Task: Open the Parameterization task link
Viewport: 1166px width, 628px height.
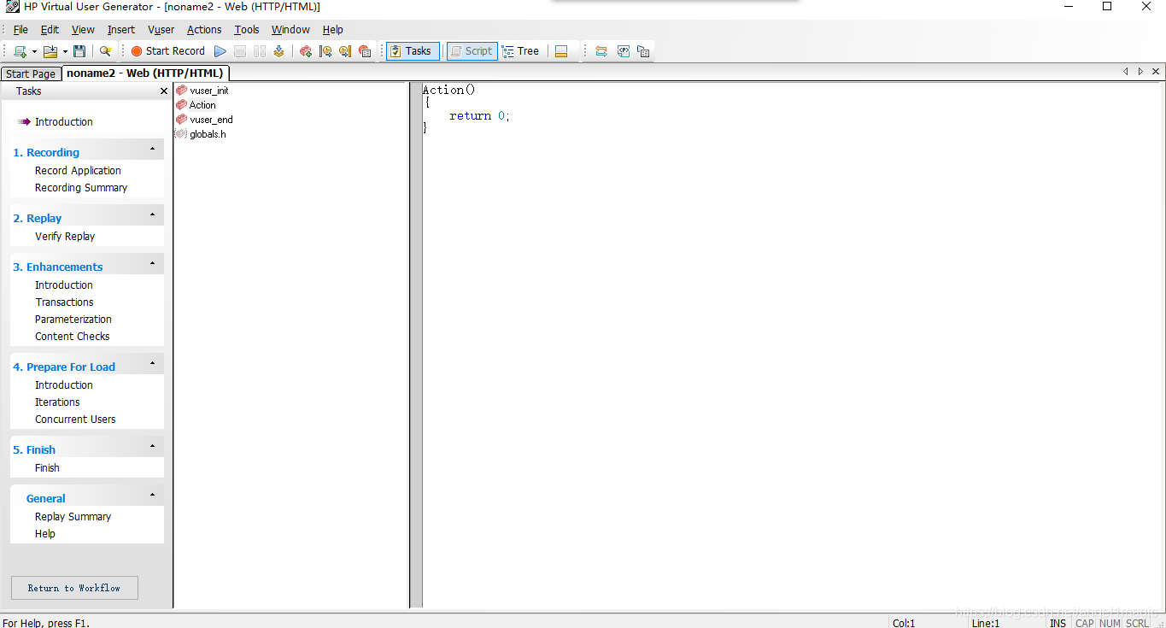Action: click(73, 320)
